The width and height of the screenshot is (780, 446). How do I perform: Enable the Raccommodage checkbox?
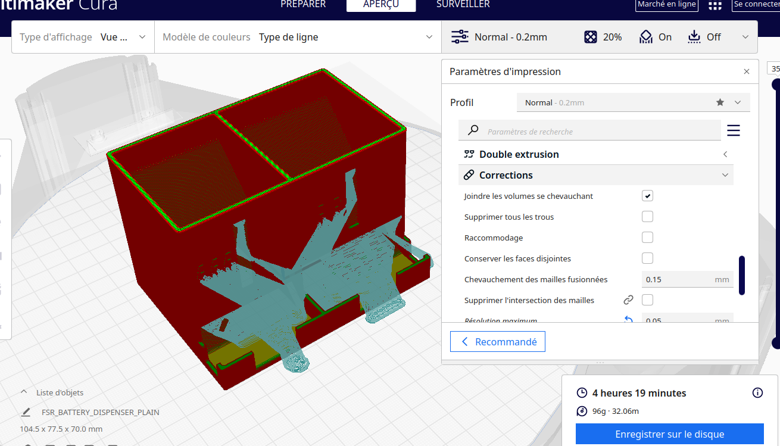point(648,238)
